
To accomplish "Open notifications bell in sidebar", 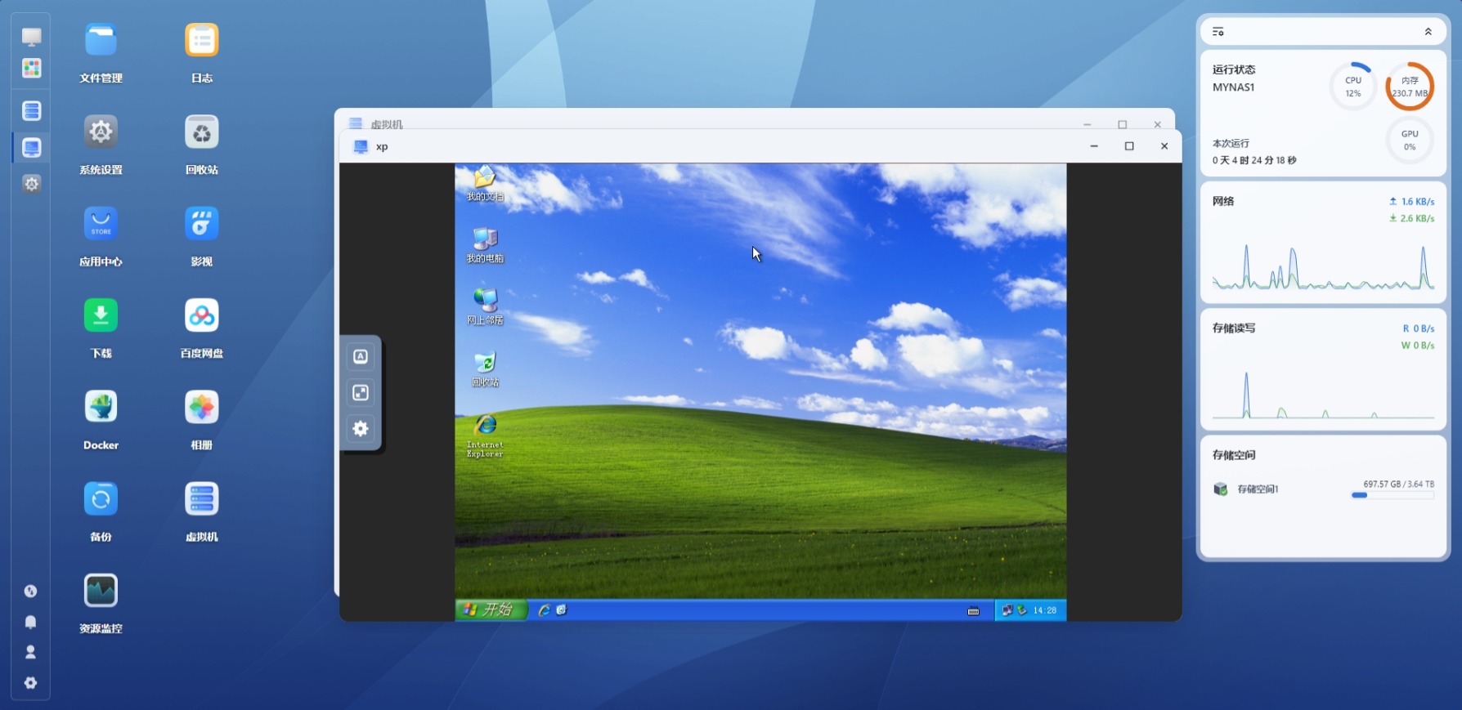I will coord(31,622).
